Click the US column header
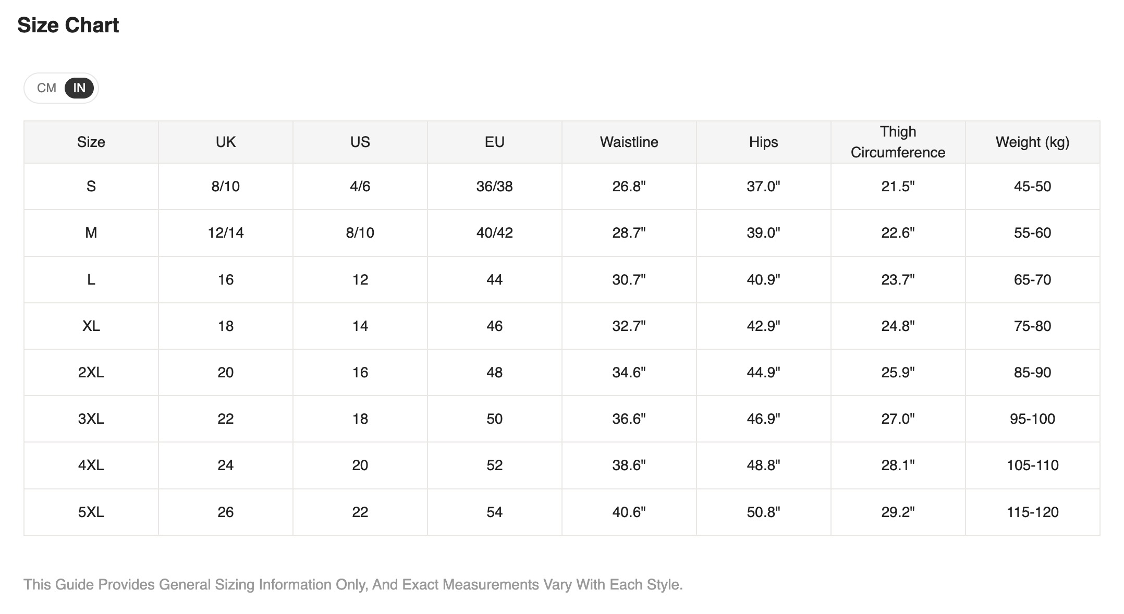Screen dimensions: 1124x614 360,142
